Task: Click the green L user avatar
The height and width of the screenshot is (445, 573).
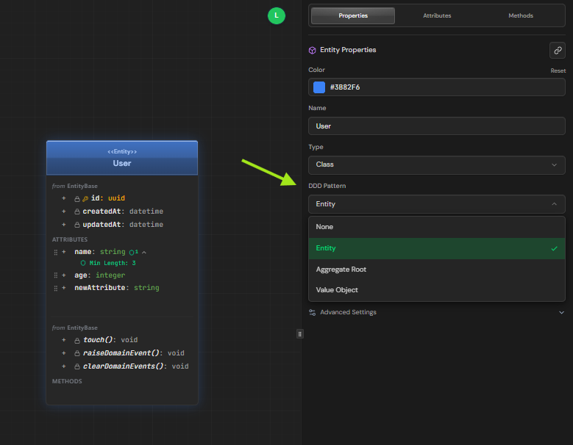Action: [276, 15]
